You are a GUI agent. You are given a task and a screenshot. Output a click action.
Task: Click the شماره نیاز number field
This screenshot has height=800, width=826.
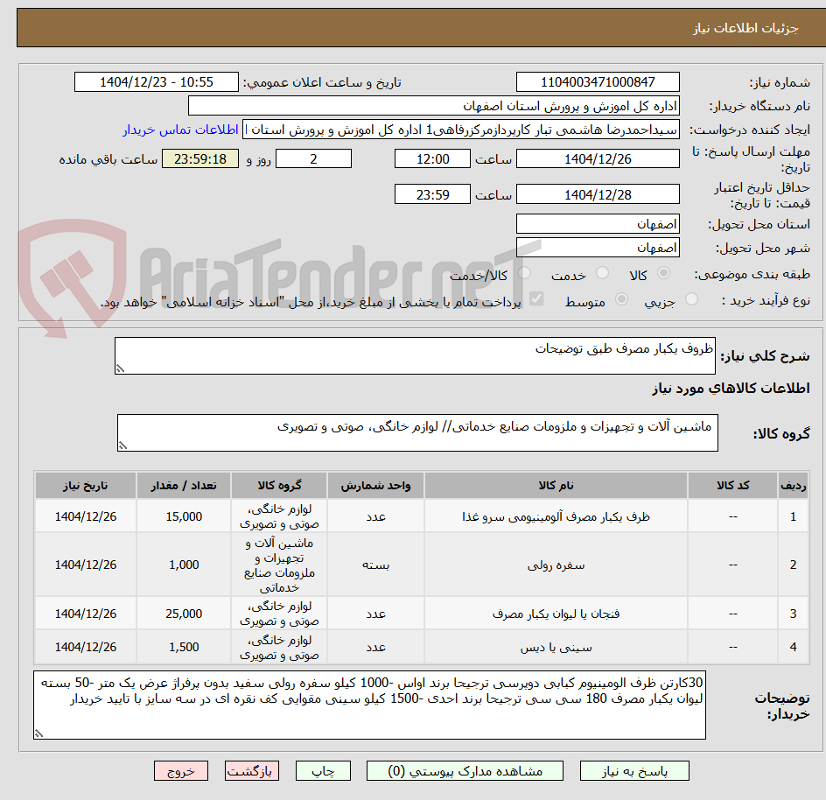click(x=598, y=82)
